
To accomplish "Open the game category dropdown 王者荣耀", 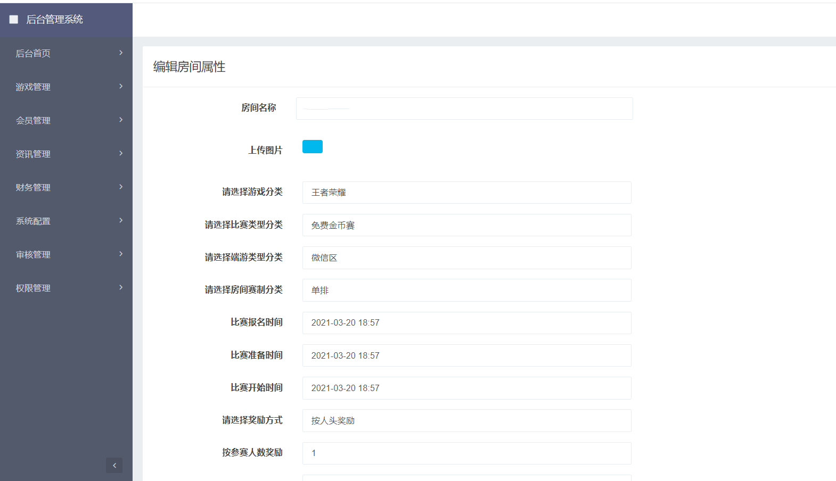I will pyautogui.click(x=466, y=193).
